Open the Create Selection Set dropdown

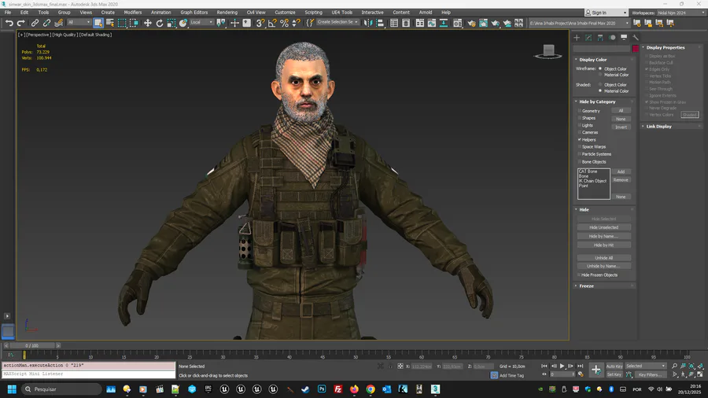[x=337, y=22]
